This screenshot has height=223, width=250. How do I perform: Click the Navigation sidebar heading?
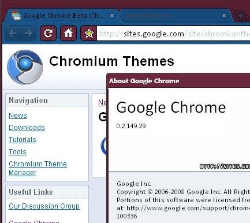pos(28,101)
